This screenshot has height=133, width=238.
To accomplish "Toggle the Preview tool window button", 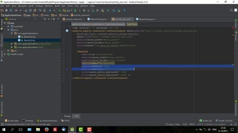I will [x=236, y=36].
